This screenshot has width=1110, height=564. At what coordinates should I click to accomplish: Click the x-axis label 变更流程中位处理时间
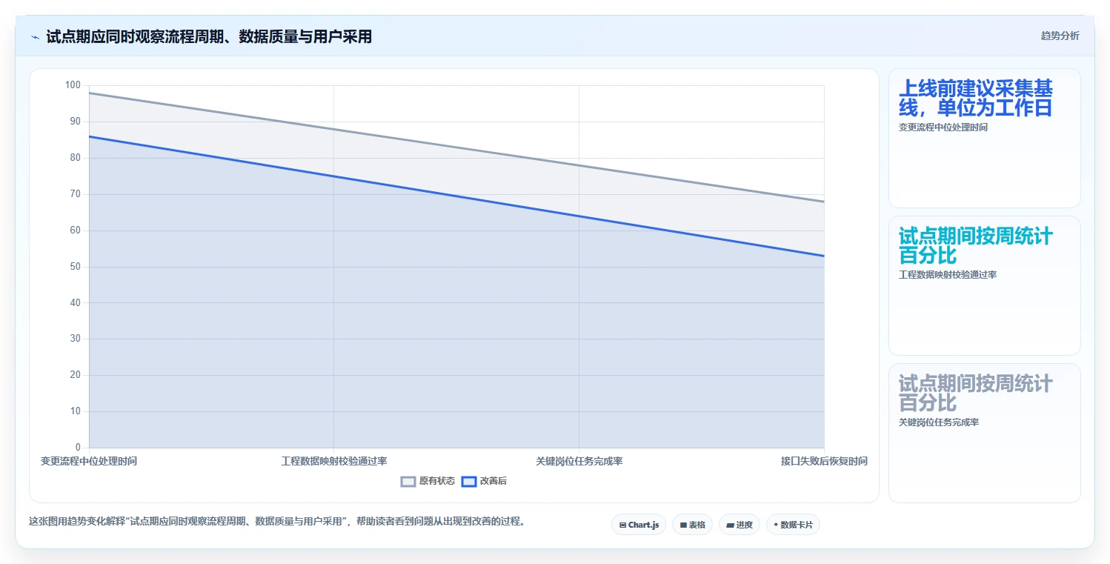tap(89, 461)
